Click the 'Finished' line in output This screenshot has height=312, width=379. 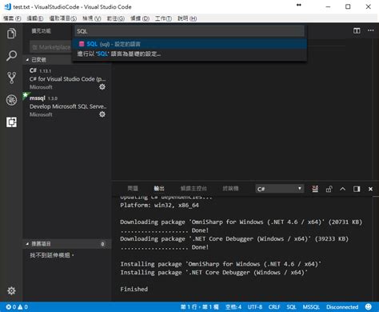pyautogui.click(x=134, y=289)
